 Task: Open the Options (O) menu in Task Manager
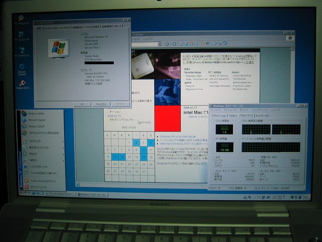[230, 110]
